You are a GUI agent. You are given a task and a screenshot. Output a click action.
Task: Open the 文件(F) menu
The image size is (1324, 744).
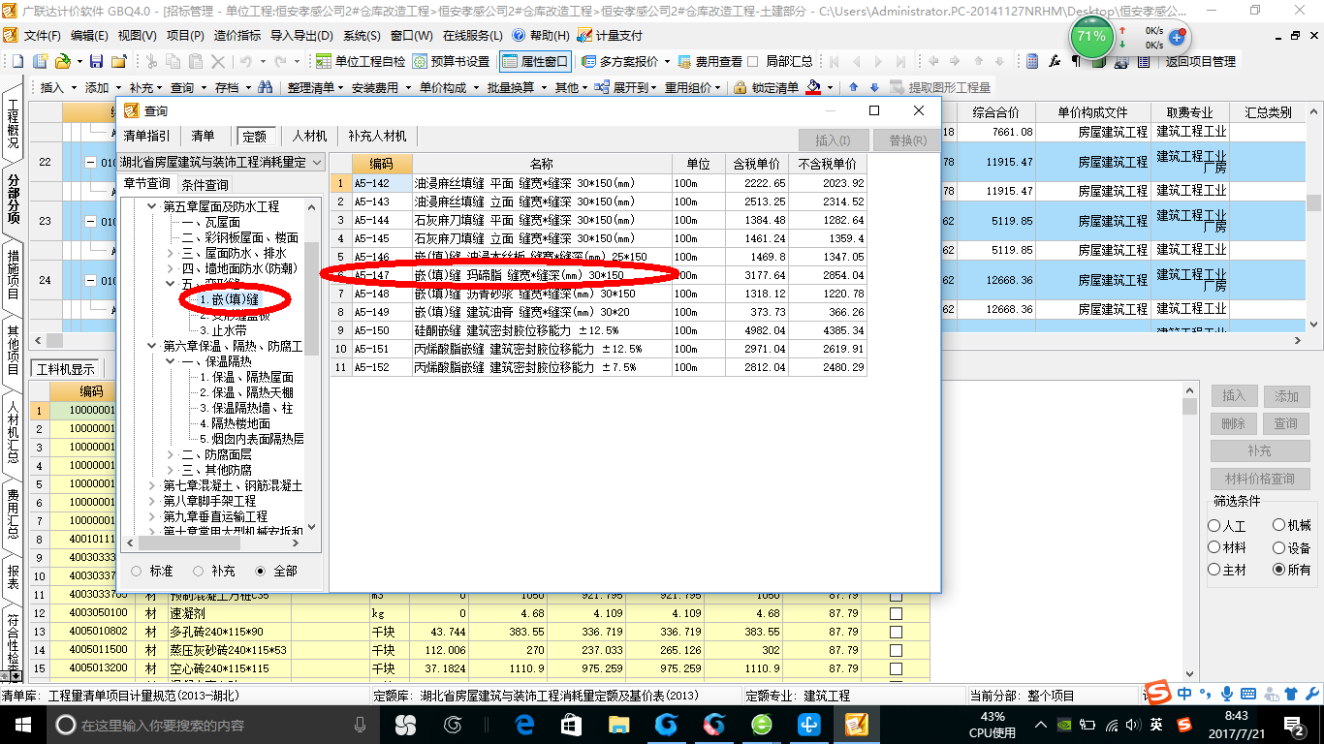coord(42,36)
